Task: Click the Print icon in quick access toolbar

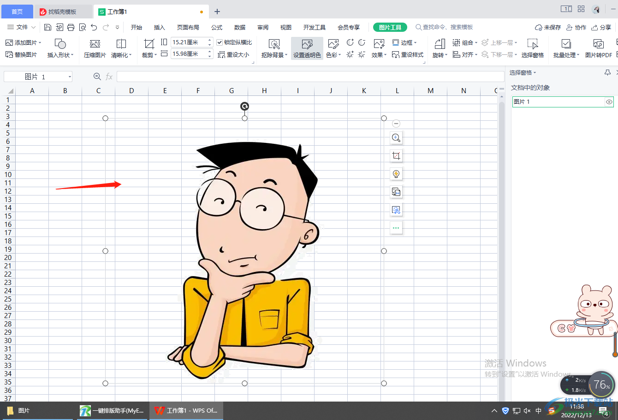Action: pos(71,27)
